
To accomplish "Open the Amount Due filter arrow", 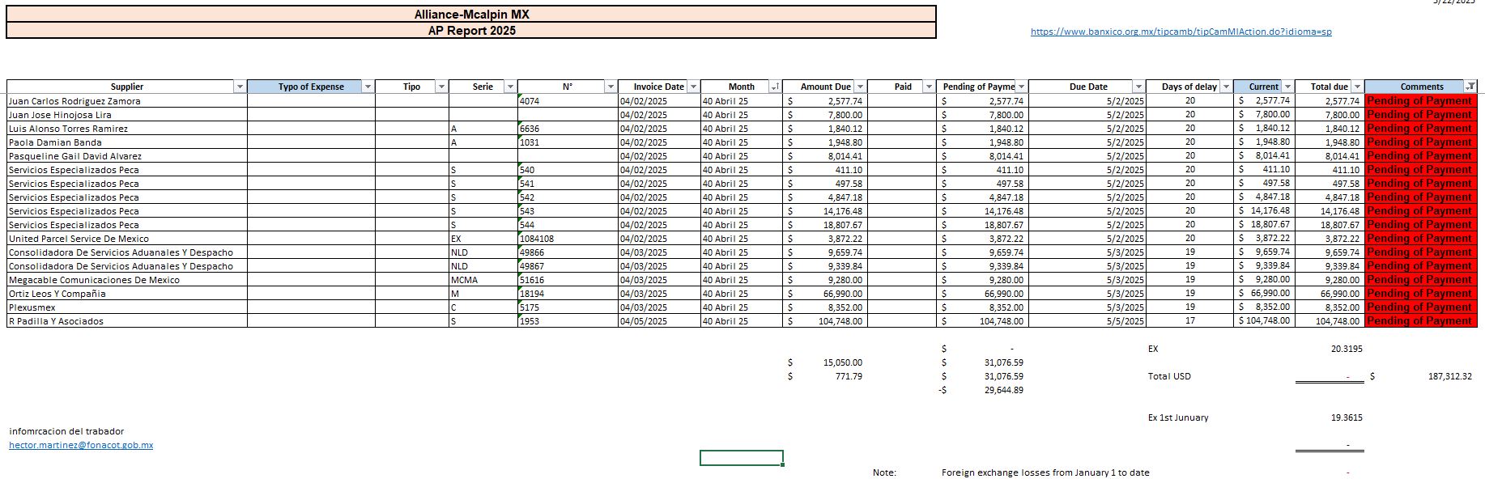I will 860,87.
